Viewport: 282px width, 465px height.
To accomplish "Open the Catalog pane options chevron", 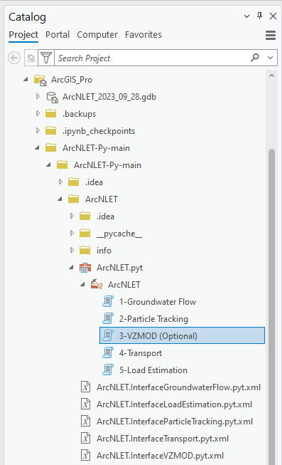I will [x=246, y=16].
